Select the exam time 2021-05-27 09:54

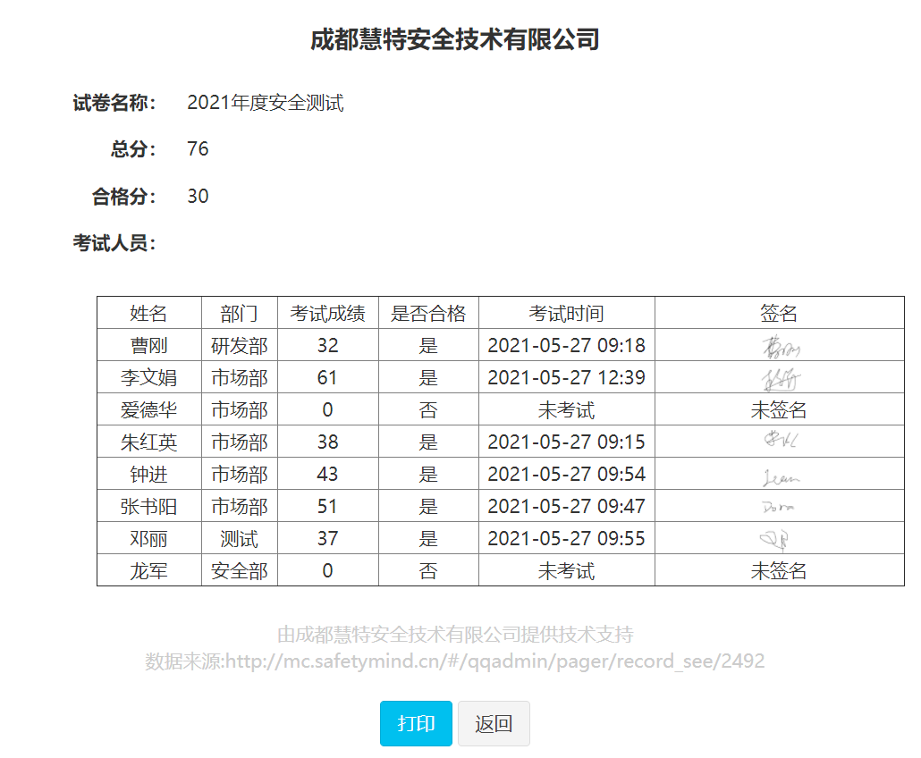pyautogui.click(x=566, y=475)
